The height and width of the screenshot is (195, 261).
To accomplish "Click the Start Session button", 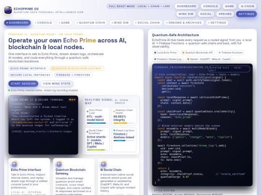I will (23, 84).
